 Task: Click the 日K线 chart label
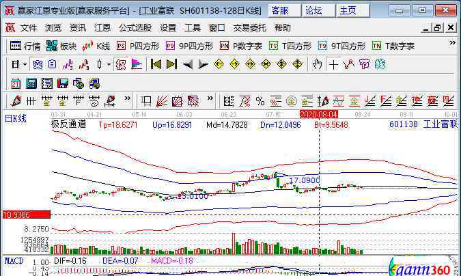(x=16, y=119)
